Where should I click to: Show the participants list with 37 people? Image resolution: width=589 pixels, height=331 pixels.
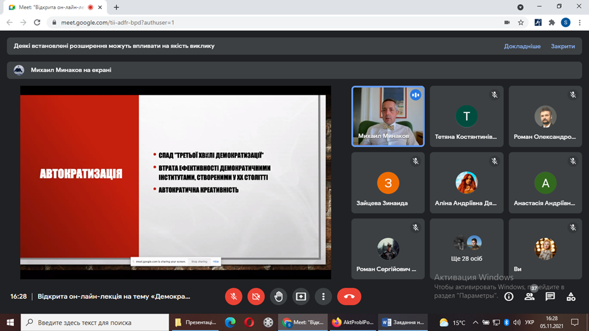pos(530,296)
